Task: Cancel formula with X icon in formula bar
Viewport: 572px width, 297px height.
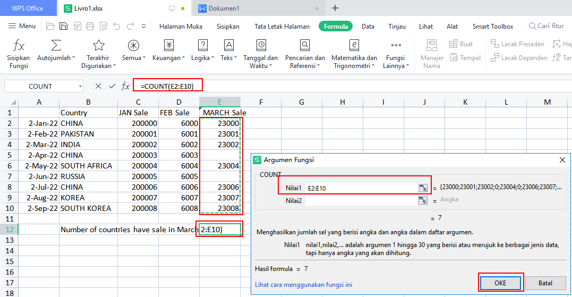Action: point(98,86)
